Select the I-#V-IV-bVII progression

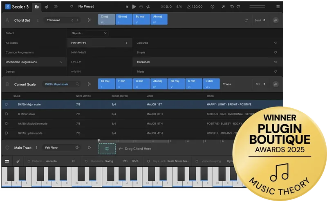point(78,52)
